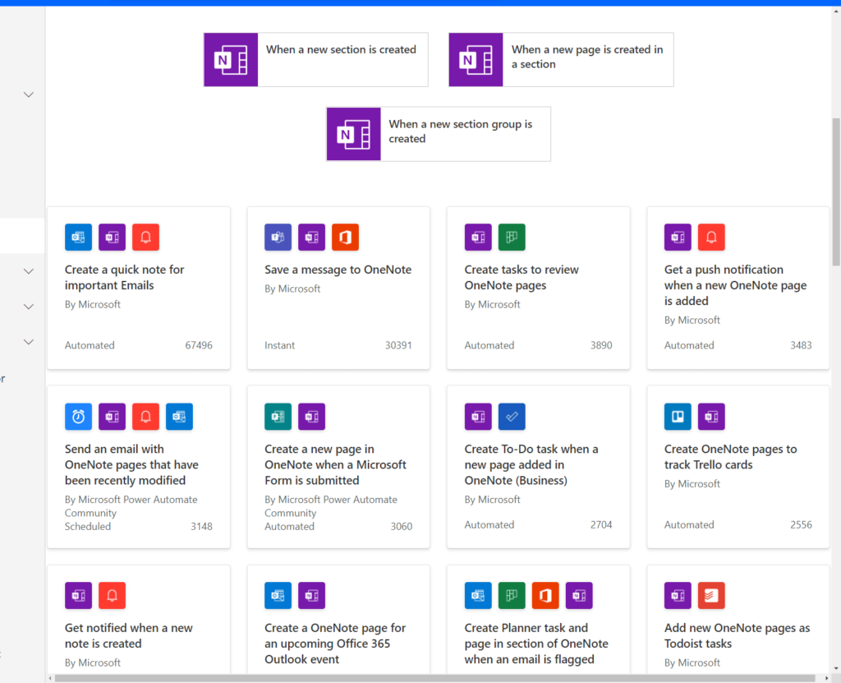
Task: Click Todoist icon in 'Add new OneNote pages' card
Action: [711, 595]
